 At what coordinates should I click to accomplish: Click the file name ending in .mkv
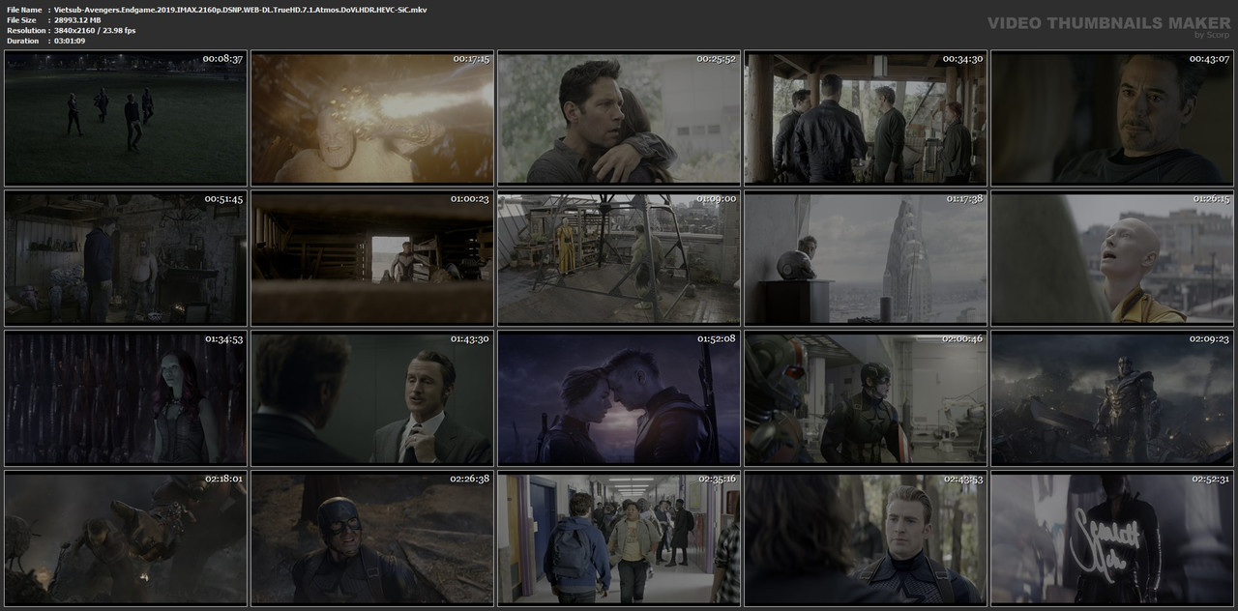click(x=240, y=10)
